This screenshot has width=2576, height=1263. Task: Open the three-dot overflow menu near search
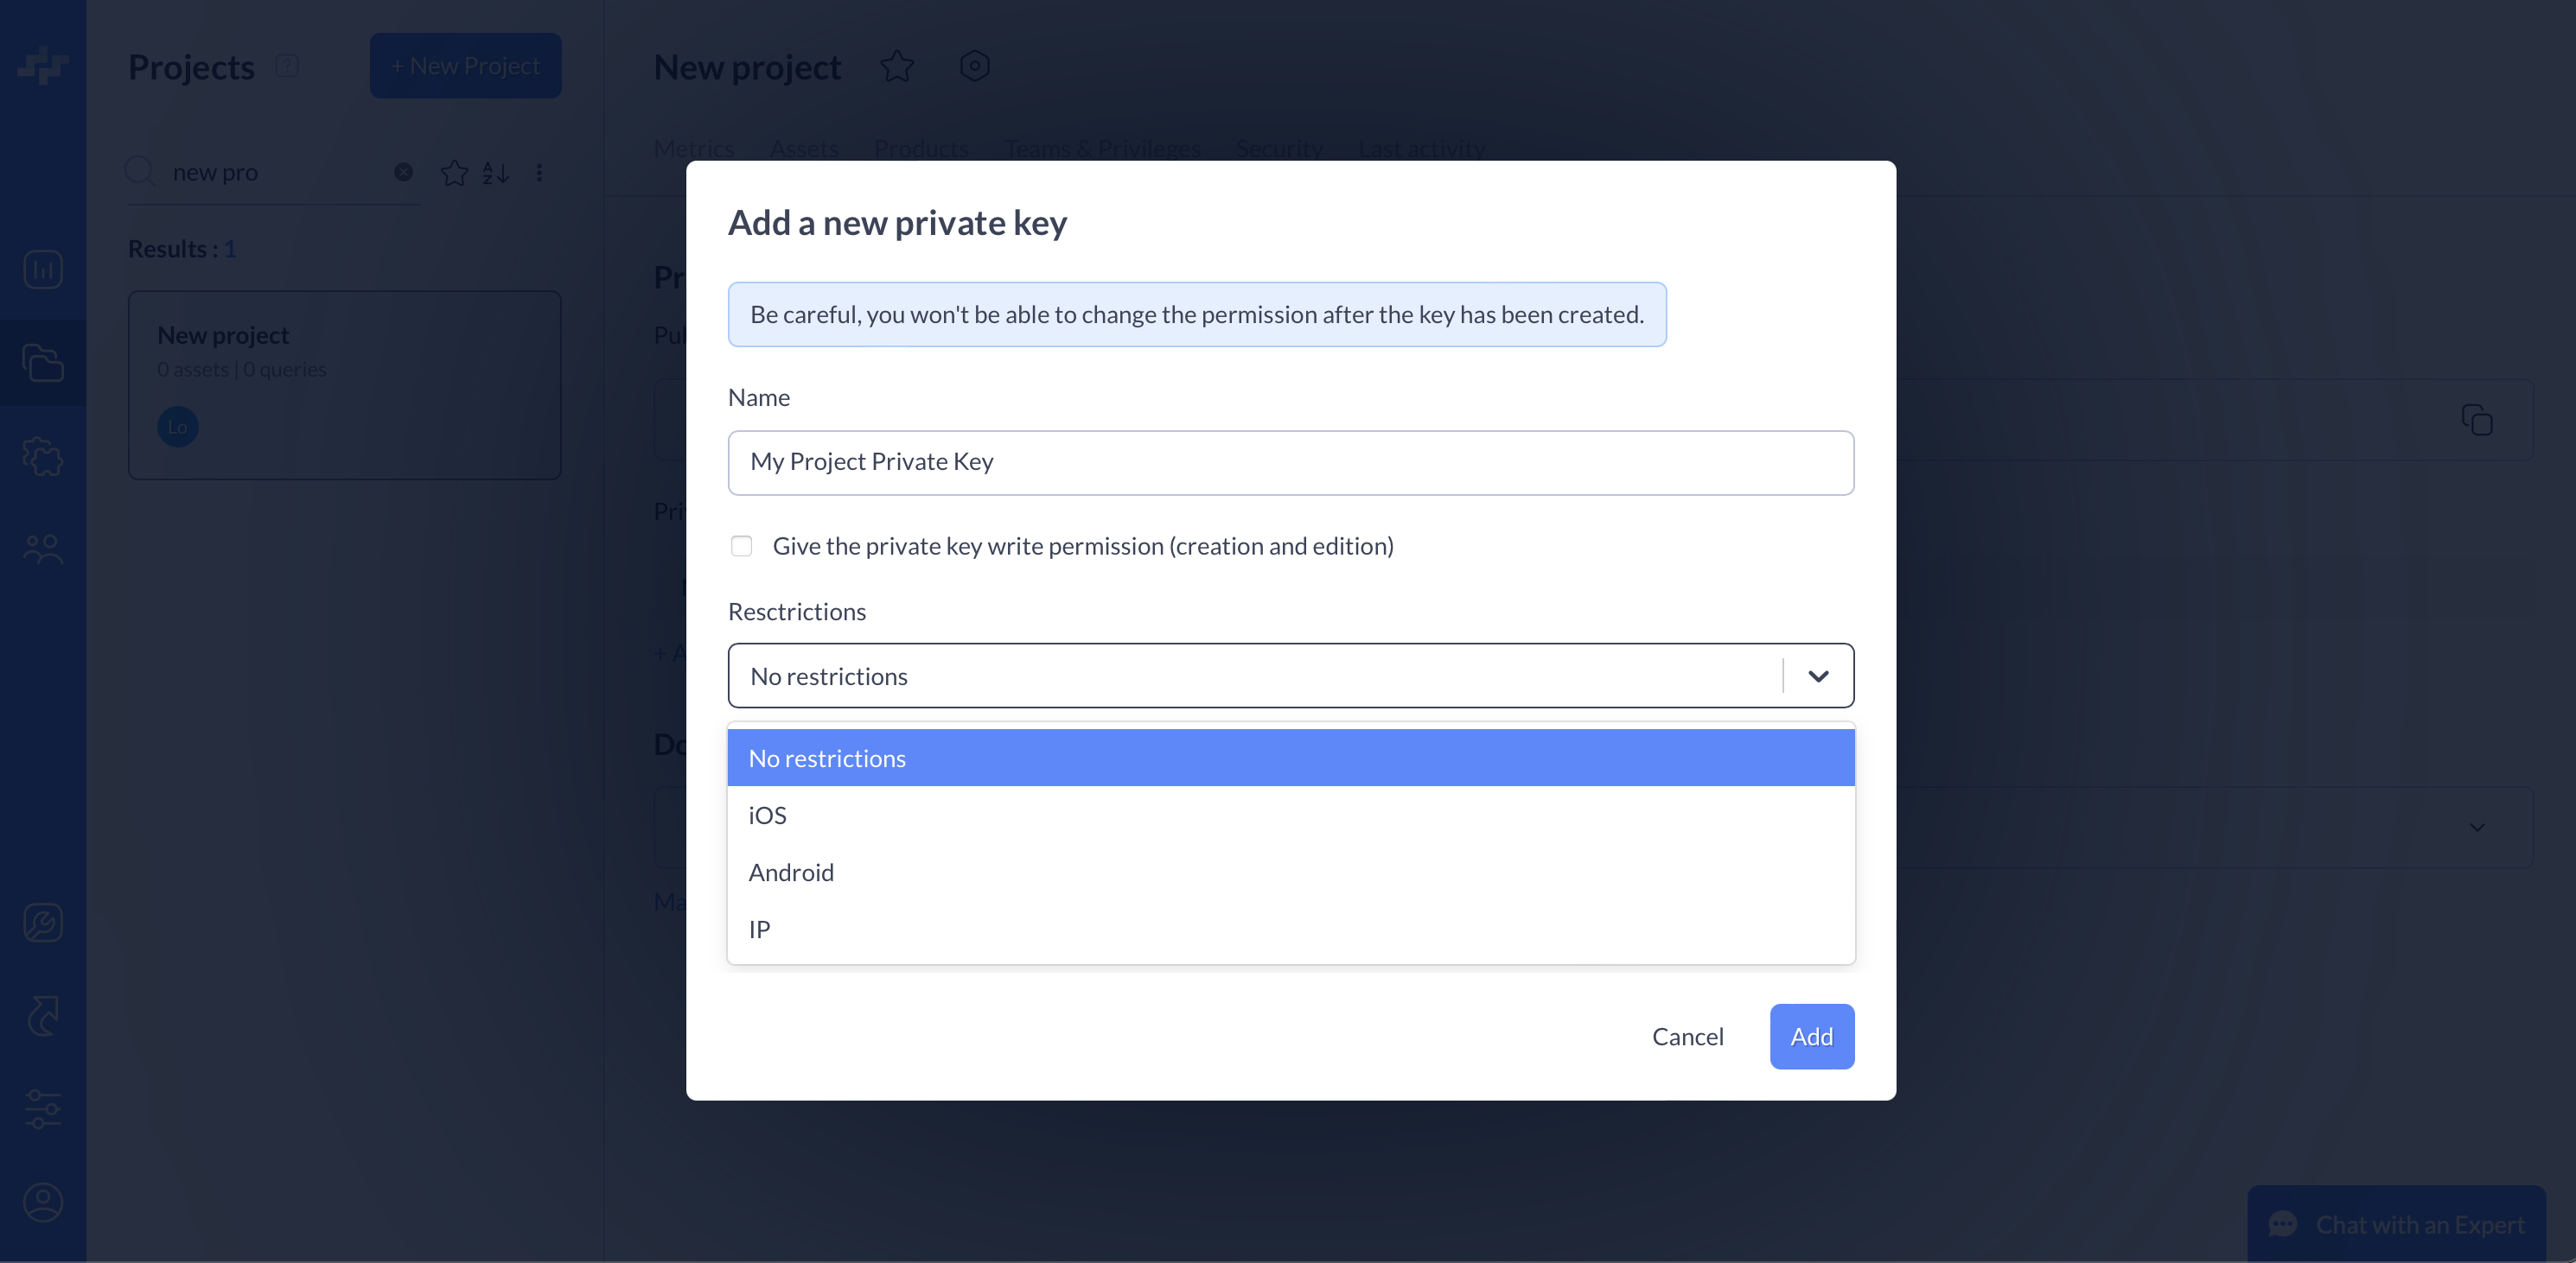tap(540, 172)
